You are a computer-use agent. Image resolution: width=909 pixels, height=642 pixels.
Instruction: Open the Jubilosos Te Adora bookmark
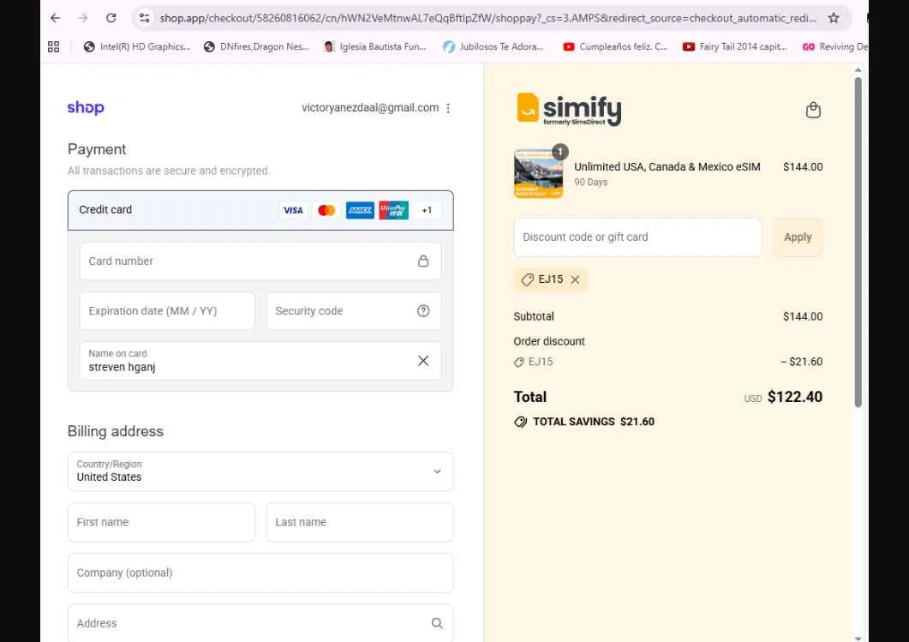coord(493,47)
